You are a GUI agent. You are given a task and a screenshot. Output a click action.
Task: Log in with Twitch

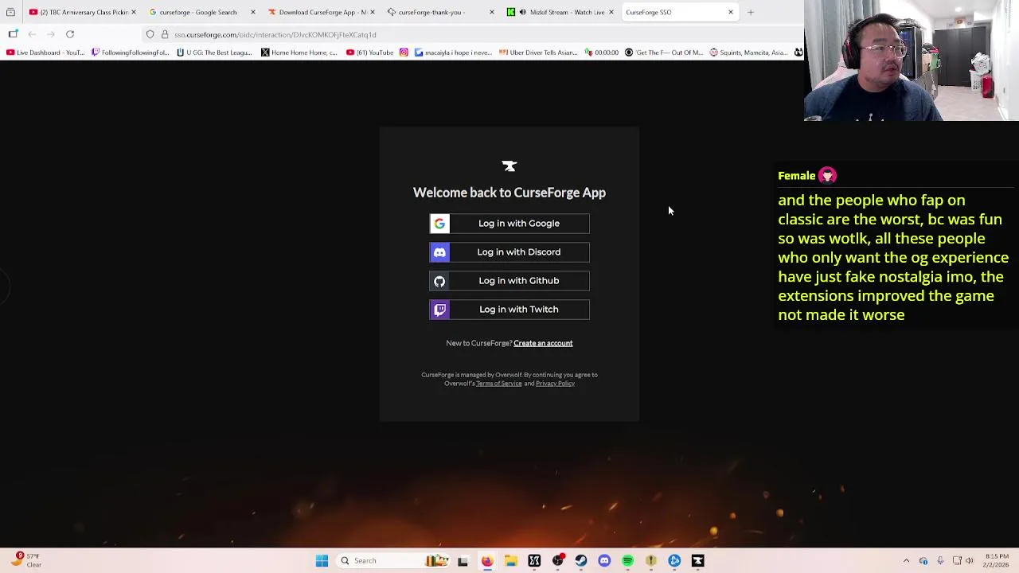pos(509,310)
